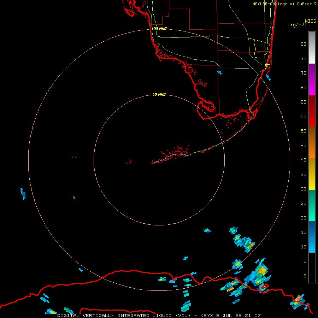Click the 15 value on the color scale
This screenshot has width=318, height=318.
click(304, 232)
